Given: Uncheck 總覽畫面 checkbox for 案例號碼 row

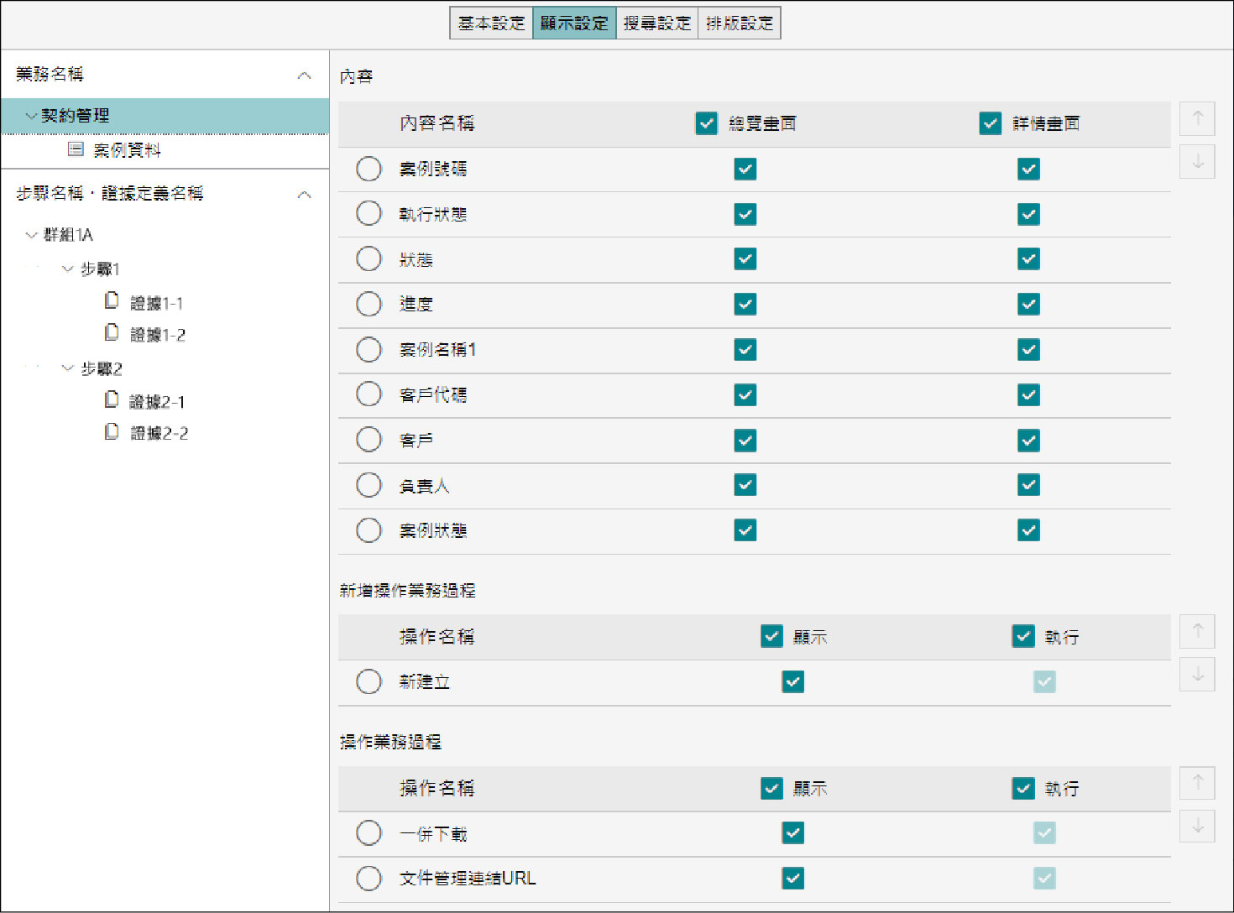Looking at the screenshot, I should tap(745, 170).
